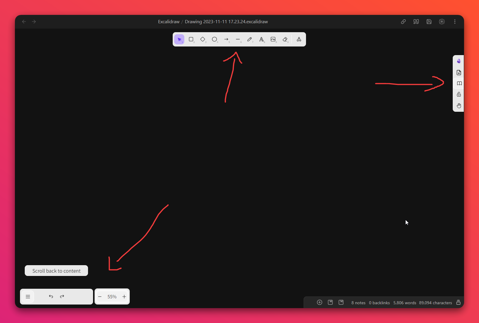Activate the Eraser tool

(285, 39)
